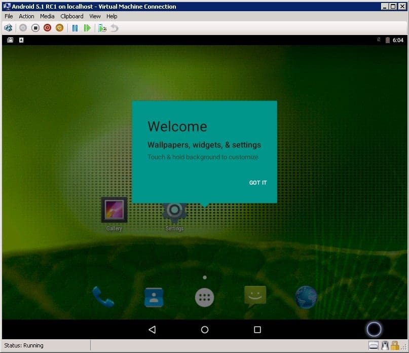Click the picture notification icon in status bar
Screen dimensions: 409x353
10,40
